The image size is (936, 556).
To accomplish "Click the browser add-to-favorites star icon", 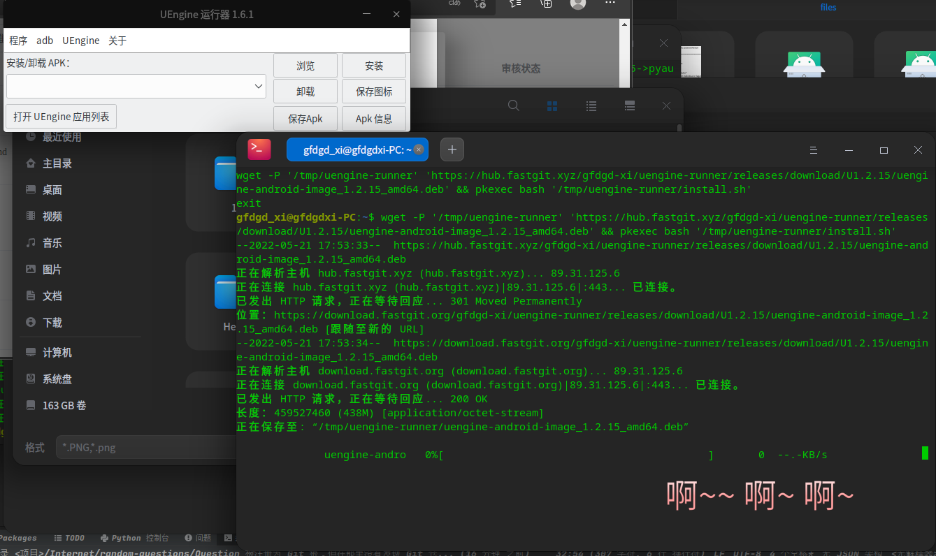I will [x=480, y=3].
